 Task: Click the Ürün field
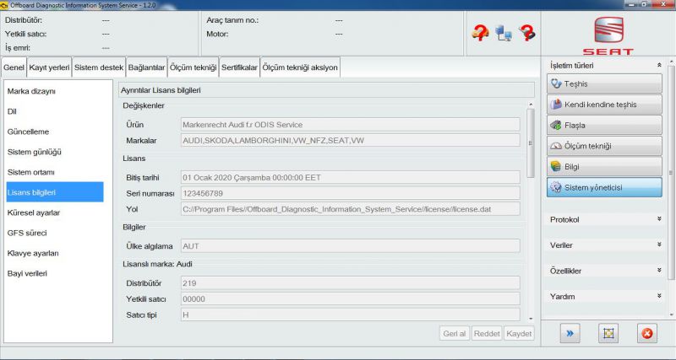tap(350, 125)
